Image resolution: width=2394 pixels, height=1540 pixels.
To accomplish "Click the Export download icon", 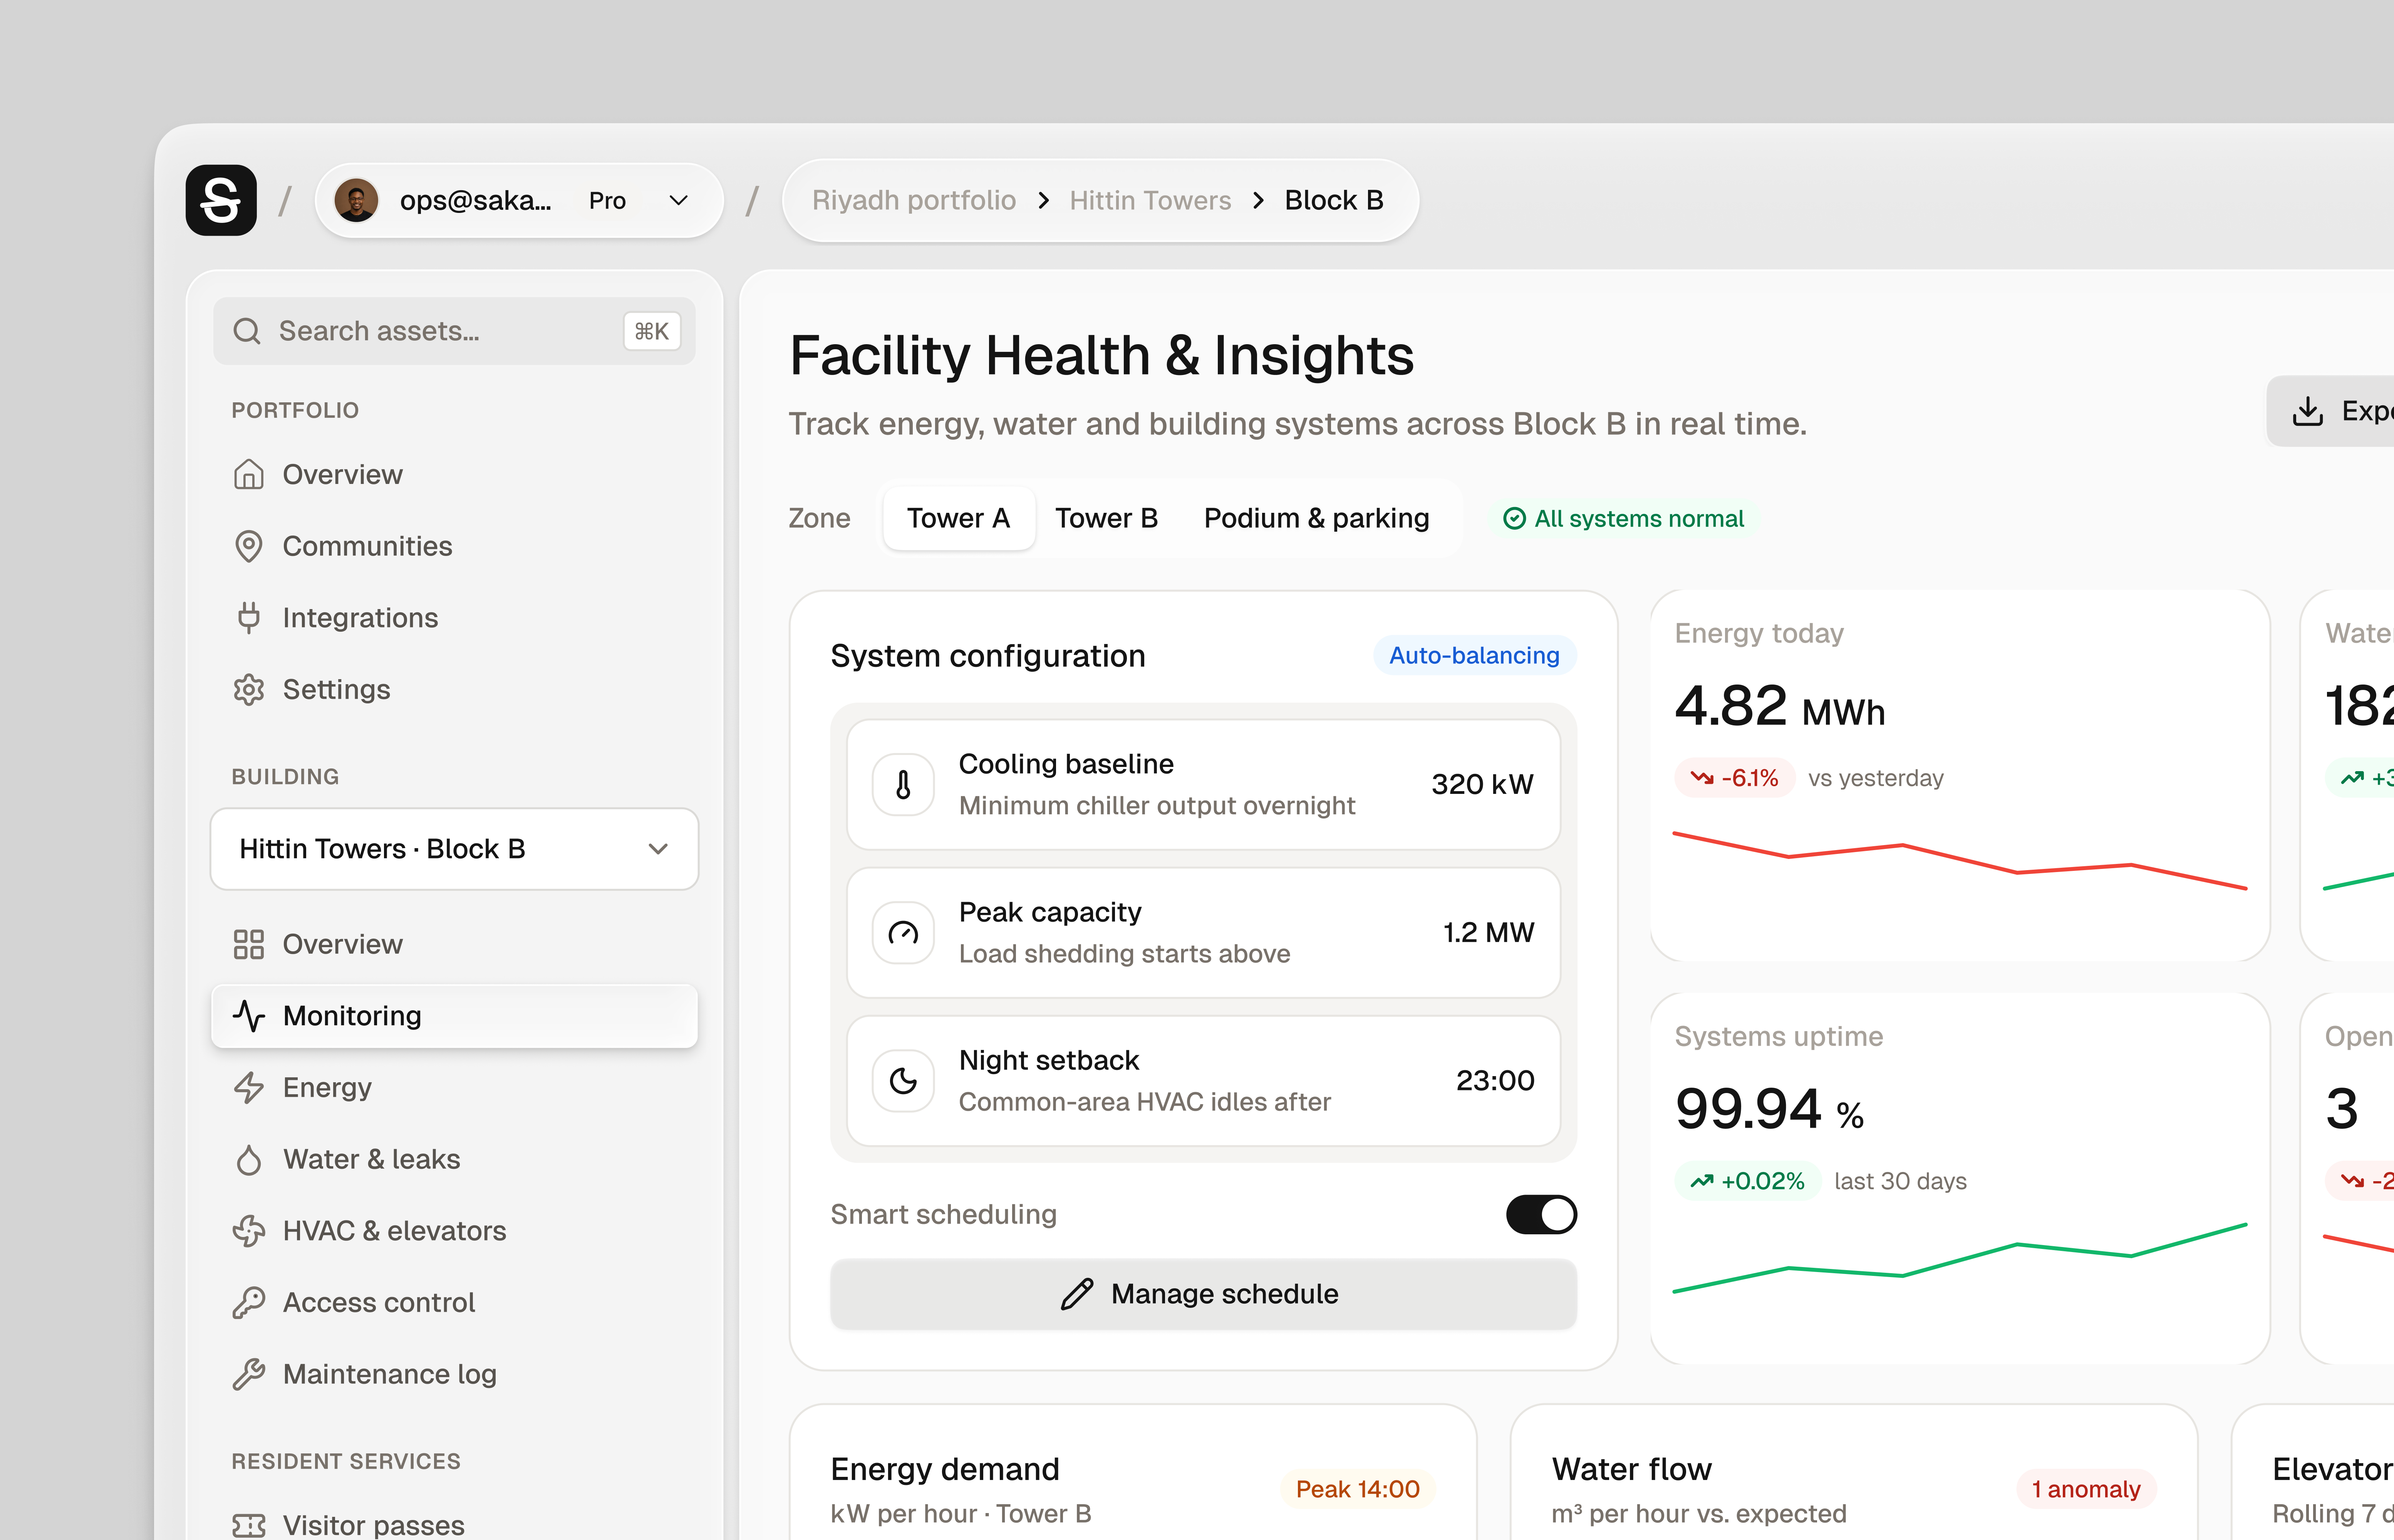I will (x=2308, y=411).
